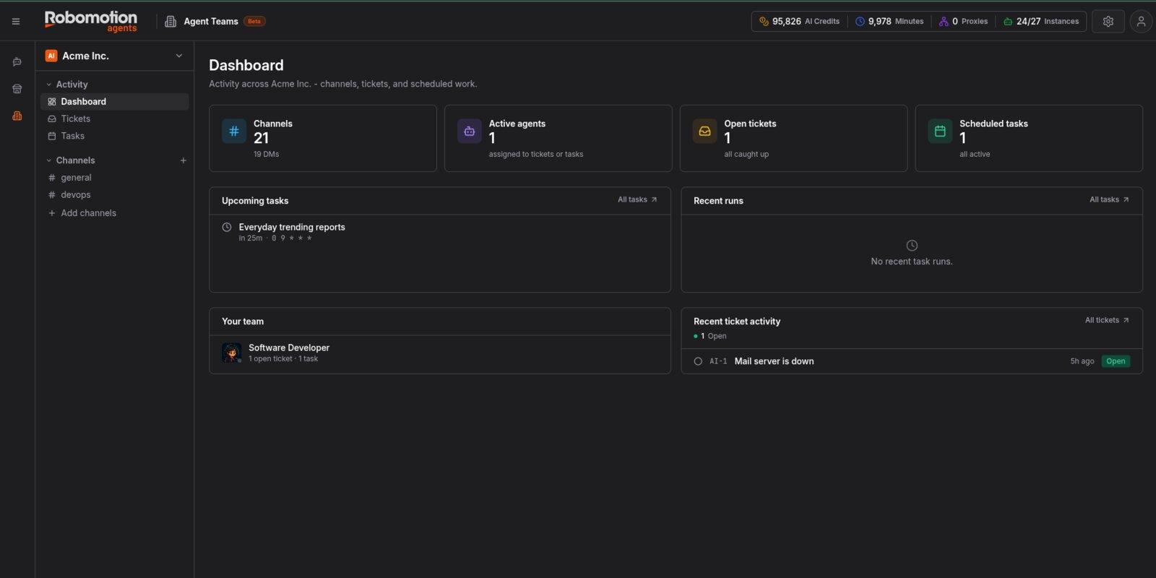This screenshot has height=578, width=1156.
Task: Click the Open status badge
Action: point(1116,361)
